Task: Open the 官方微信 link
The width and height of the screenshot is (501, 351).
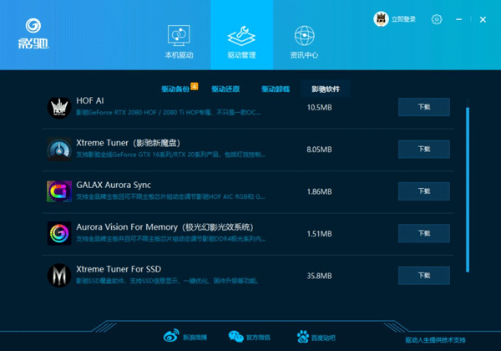Action: pyautogui.click(x=258, y=338)
